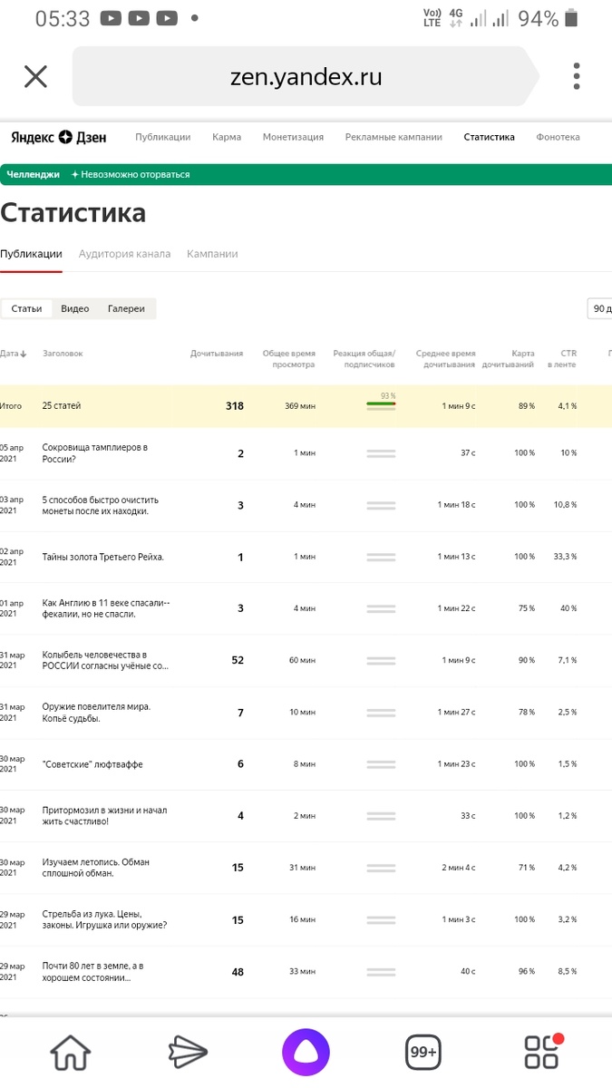The height and width of the screenshot is (1088, 612).
Task: Open article Сокровища тамплиеров в России?
Action: pos(94,452)
